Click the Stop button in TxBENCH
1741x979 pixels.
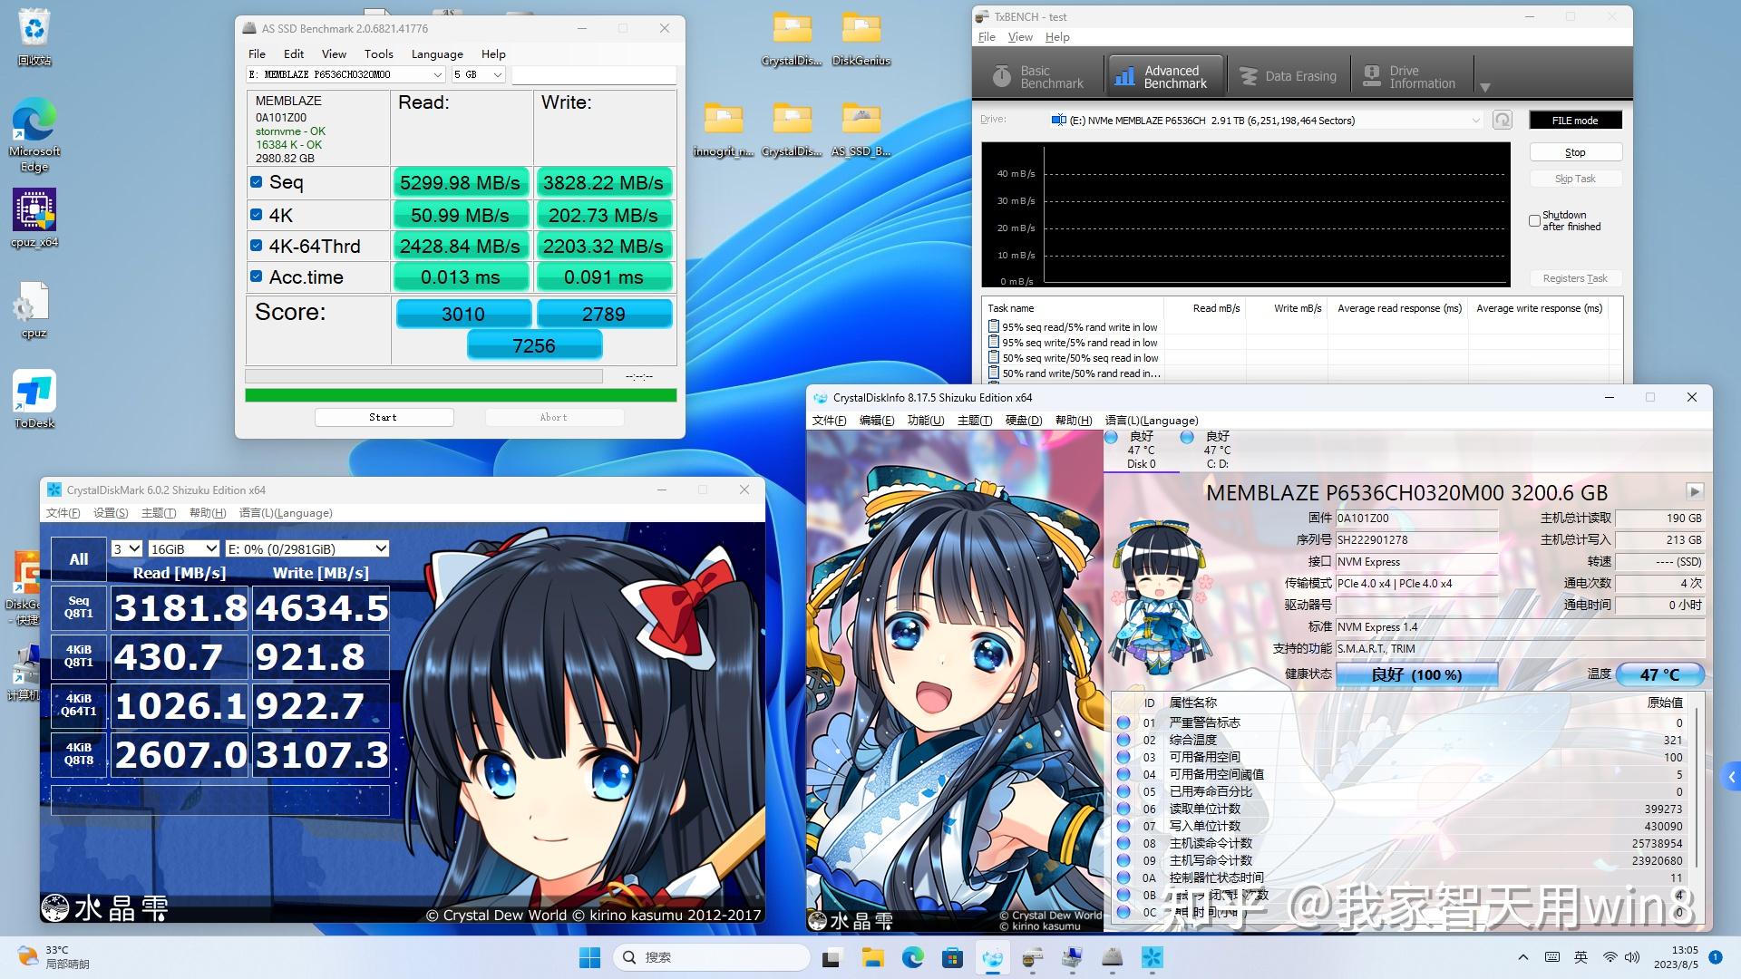pyautogui.click(x=1575, y=151)
